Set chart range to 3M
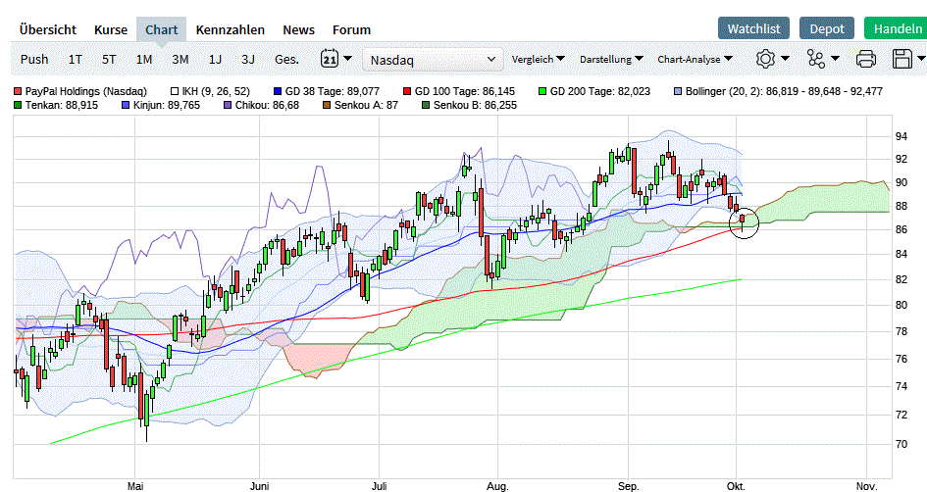This screenshot has width=927, height=492. tap(180, 59)
